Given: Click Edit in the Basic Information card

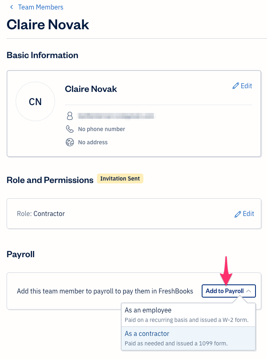Looking at the screenshot, I should pyautogui.click(x=242, y=86).
